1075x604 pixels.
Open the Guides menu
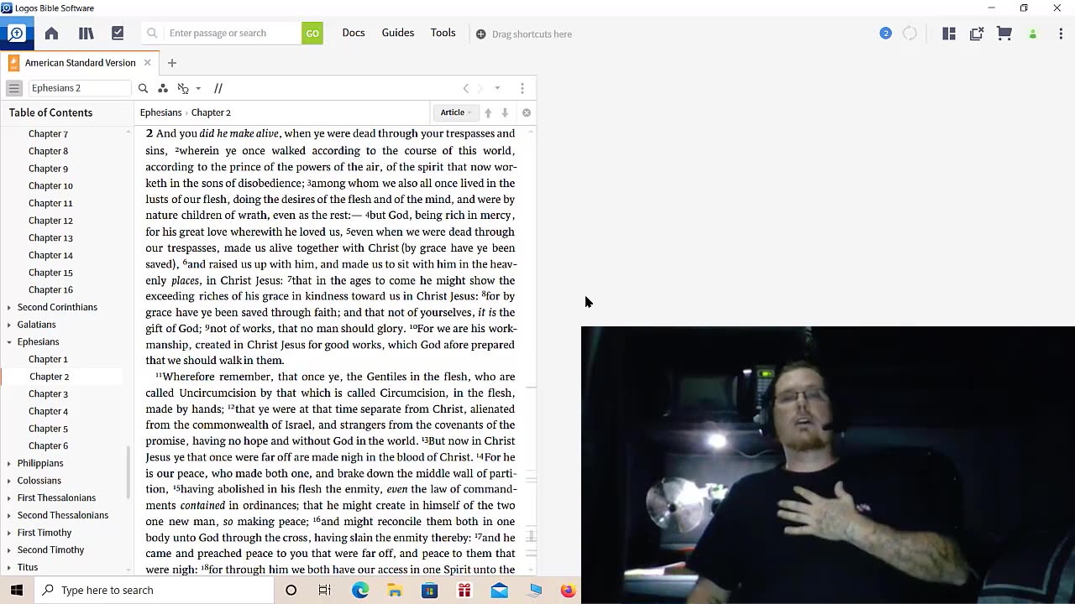click(398, 33)
